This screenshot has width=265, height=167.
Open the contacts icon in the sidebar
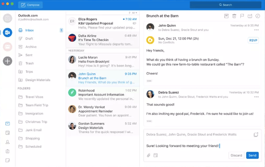tap(8, 142)
